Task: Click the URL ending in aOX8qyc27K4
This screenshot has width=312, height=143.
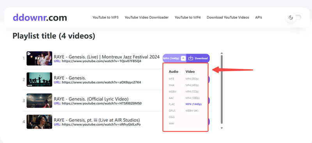Action: (101, 82)
